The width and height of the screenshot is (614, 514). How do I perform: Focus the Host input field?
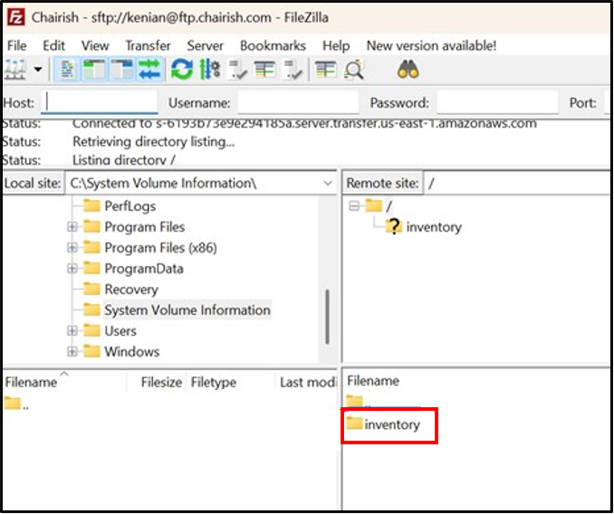pos(100,102)
